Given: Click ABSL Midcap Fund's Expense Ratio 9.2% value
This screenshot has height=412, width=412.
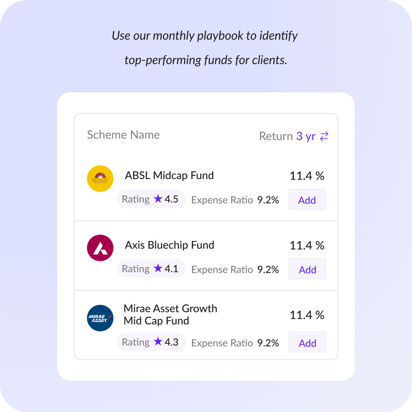Looking at the screenshot, I should pos(268,200).
